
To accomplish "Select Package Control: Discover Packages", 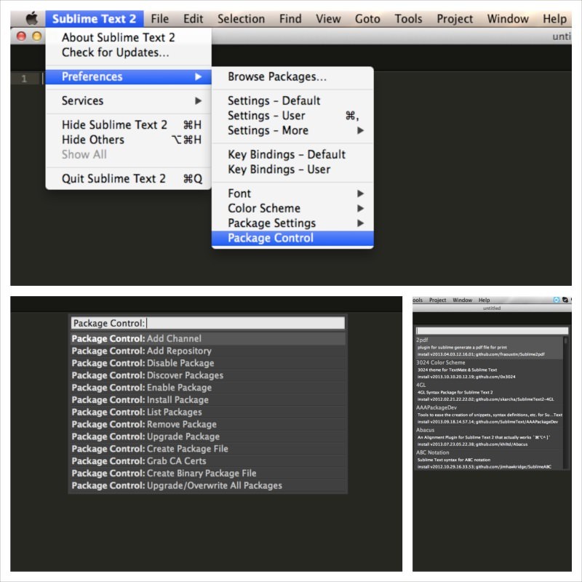I will coord(208,375).
